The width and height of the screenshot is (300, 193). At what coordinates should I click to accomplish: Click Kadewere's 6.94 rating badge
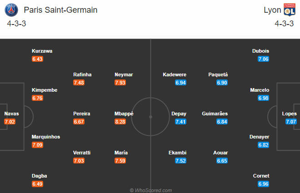pyautogui.click(x=181, y=83)
